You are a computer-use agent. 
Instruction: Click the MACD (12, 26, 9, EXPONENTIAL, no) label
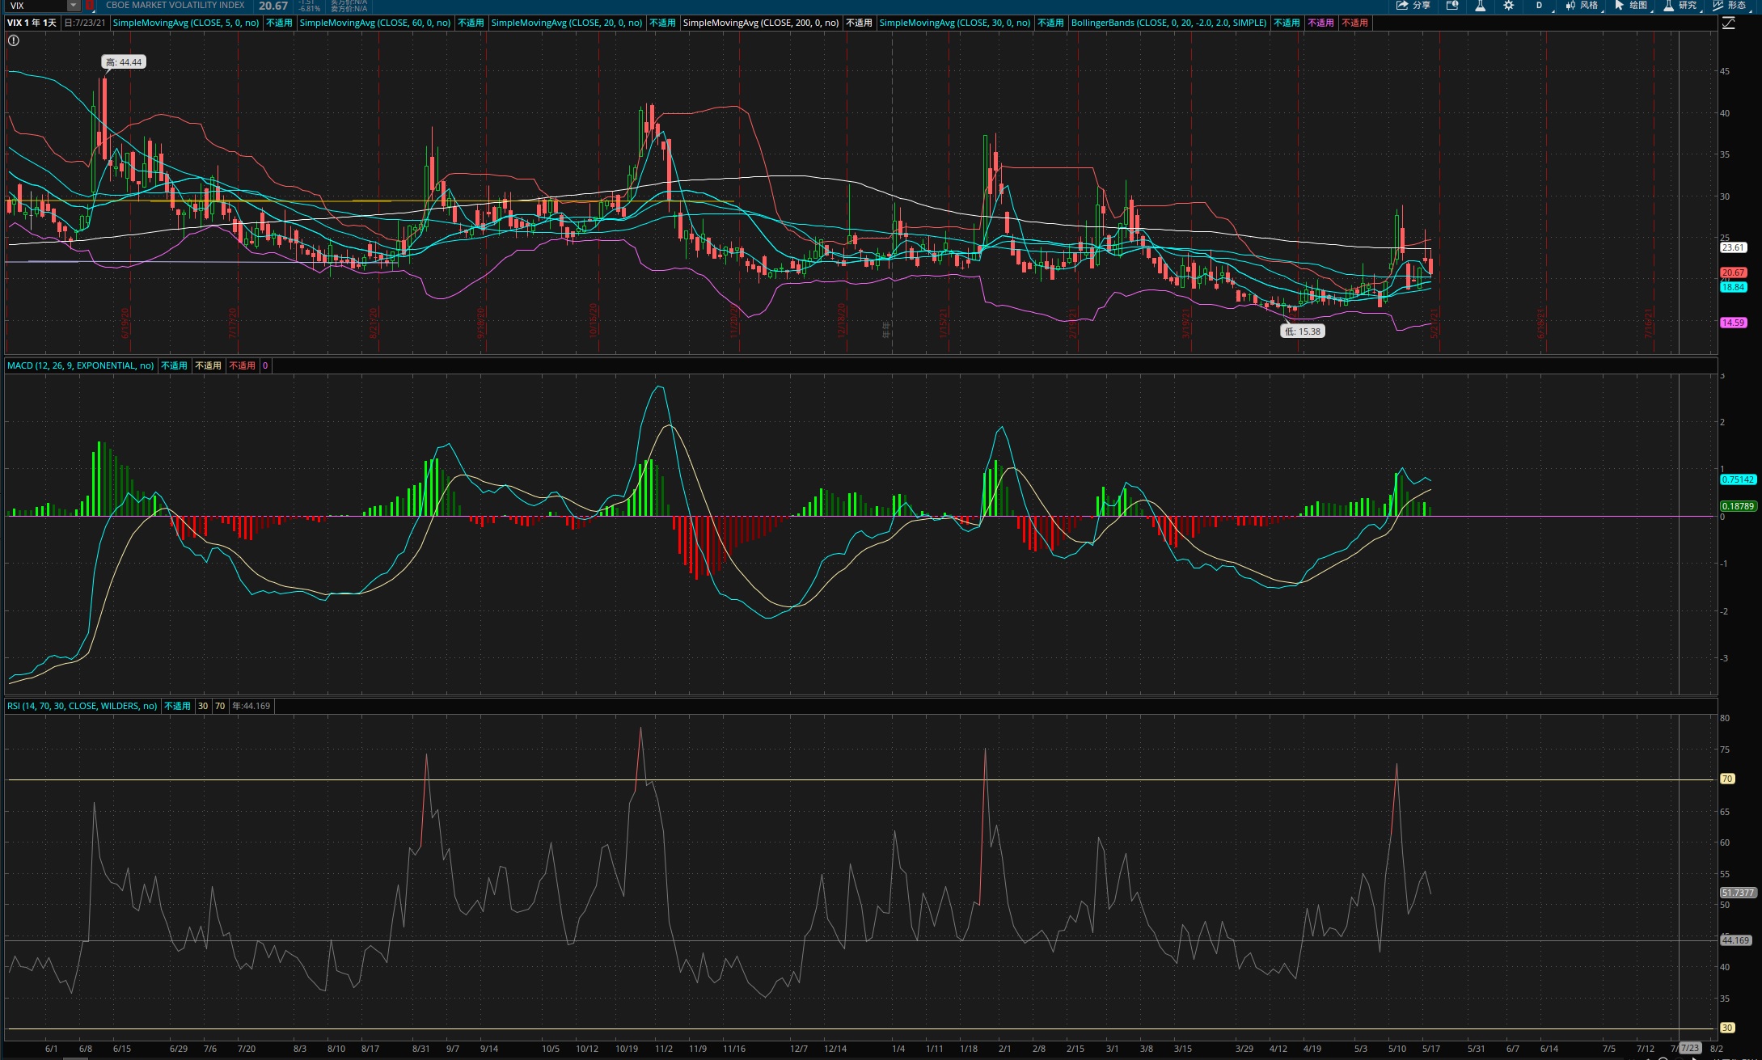point(81,365)
